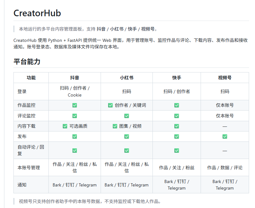Click 抖音 notification cell Bark / 钉钉 / Telegram
255x208 pixels.
tap(75, 185)
